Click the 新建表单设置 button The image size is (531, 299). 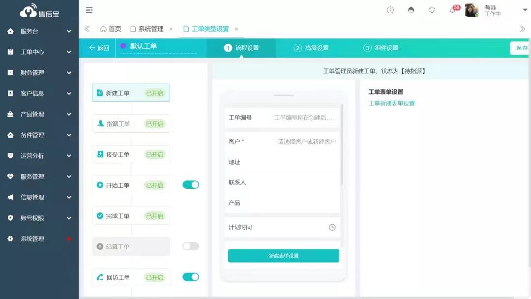(283, 256)
